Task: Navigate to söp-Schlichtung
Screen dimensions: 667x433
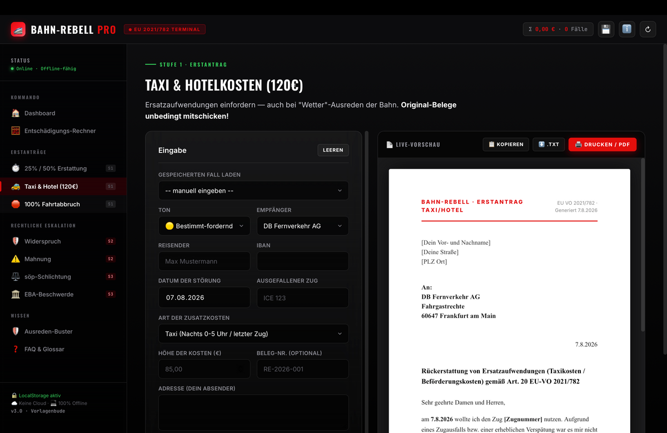Action: click(x=63, y=276)
